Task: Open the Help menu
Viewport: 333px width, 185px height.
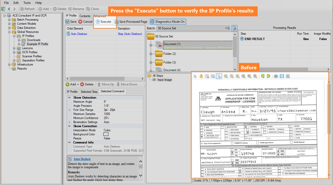Action: tap(38, 3)
